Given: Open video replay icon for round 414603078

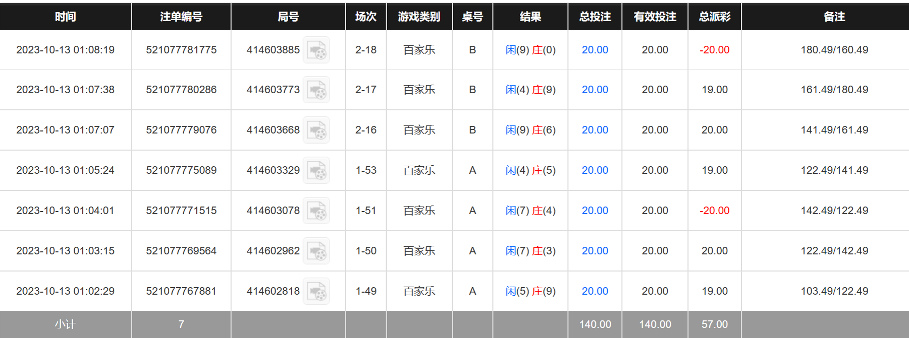Looking at the screenshot, I should pos(316,211).
